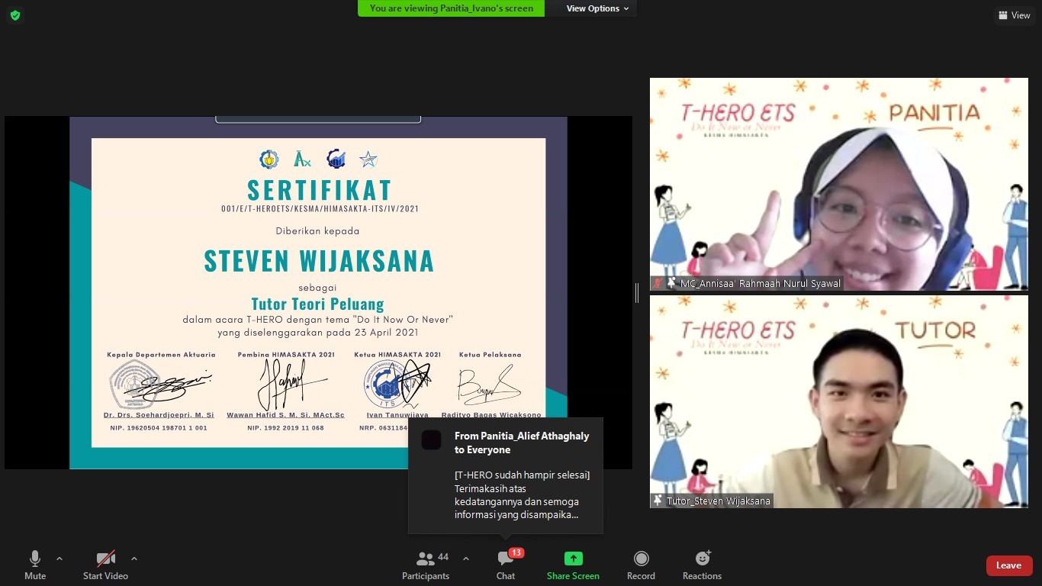
Task: Click the pin icon on Steven's video
Action: (x=658, y=501)
